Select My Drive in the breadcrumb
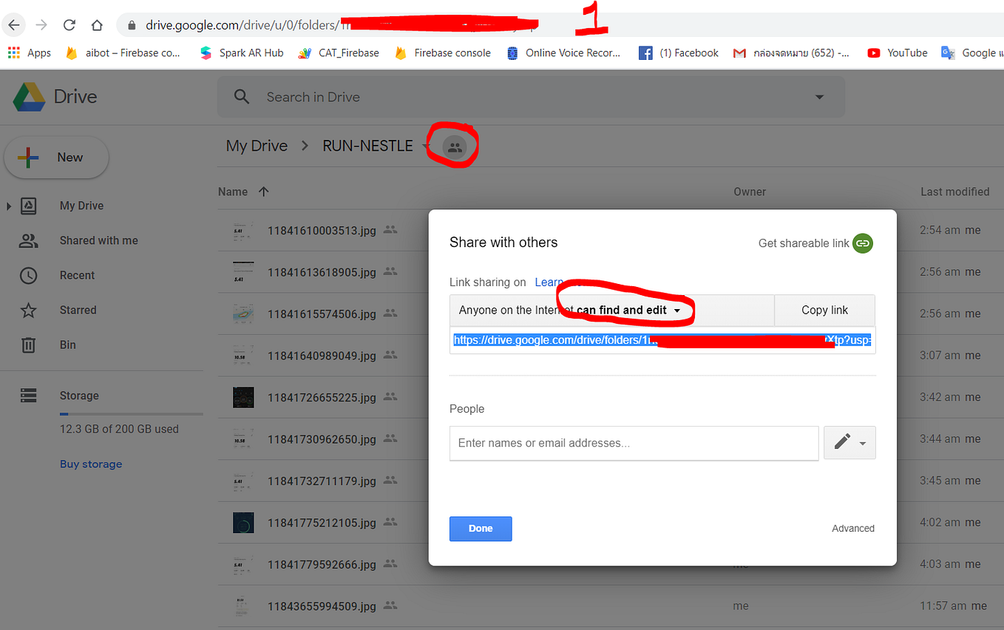 [257, 146]
